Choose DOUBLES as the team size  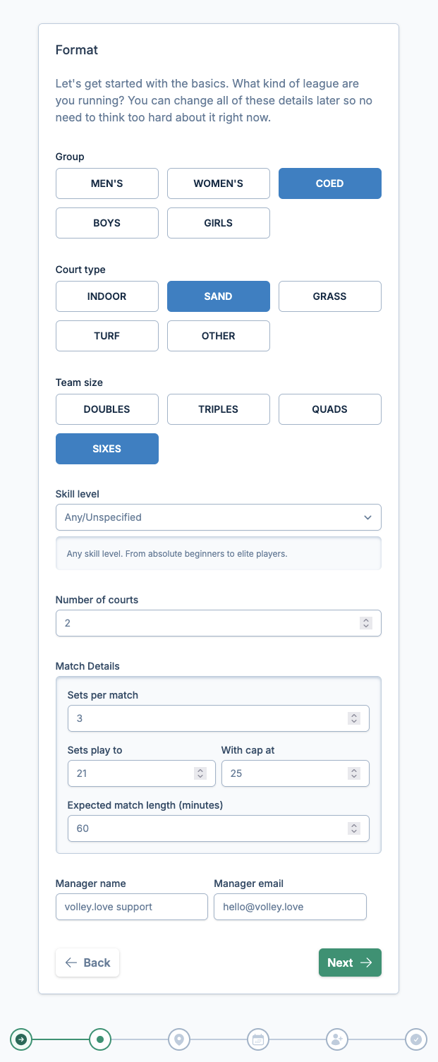coord(107,409)
